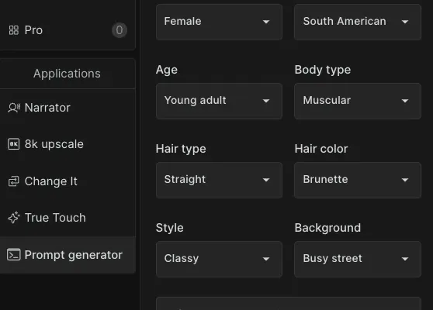Go to the 8k upscale menu item

click(x=68, y=144)
